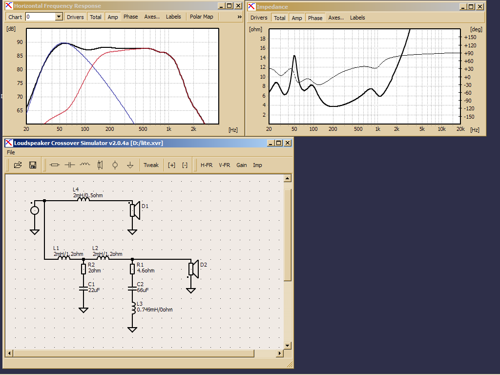
Task: Select capacitor C2 in the schematic
Action: 132,289
